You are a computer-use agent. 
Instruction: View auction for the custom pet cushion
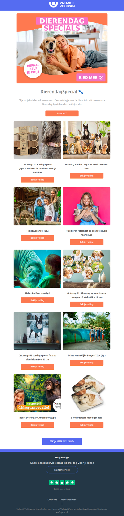[86, 176]
